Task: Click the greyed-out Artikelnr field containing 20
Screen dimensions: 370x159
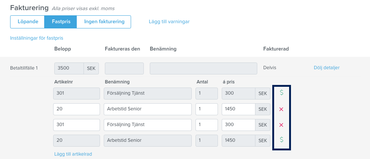Action: tap(77, 141)
